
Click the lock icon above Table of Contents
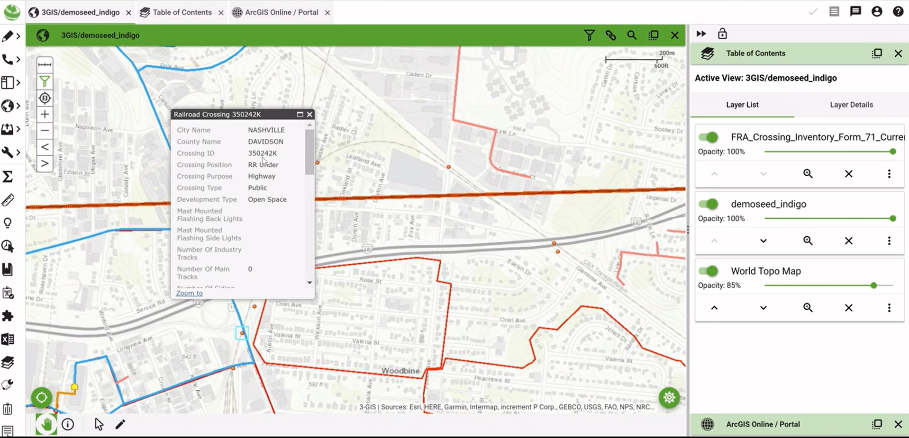coord(722,34)
